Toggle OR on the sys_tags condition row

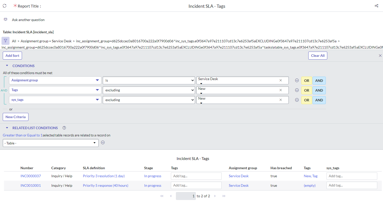point(307,100)
